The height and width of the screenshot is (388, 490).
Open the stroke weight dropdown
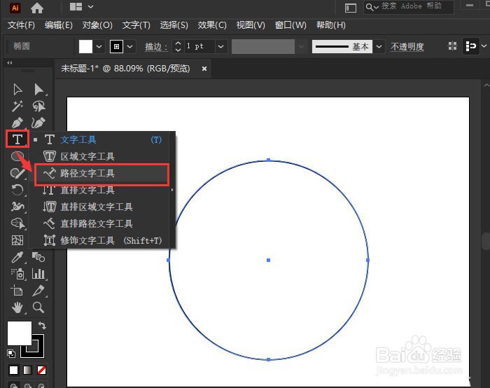pyautogui.click(x=220, y=47)
